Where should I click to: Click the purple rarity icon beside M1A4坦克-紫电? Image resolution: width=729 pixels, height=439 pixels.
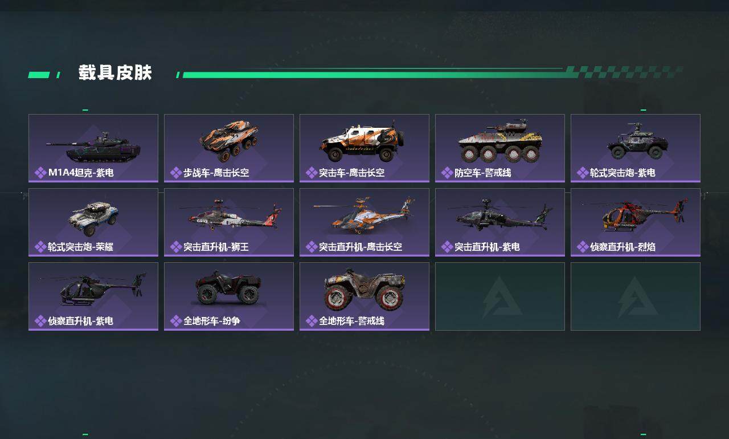pyautogui.click(x=40, y=173)
